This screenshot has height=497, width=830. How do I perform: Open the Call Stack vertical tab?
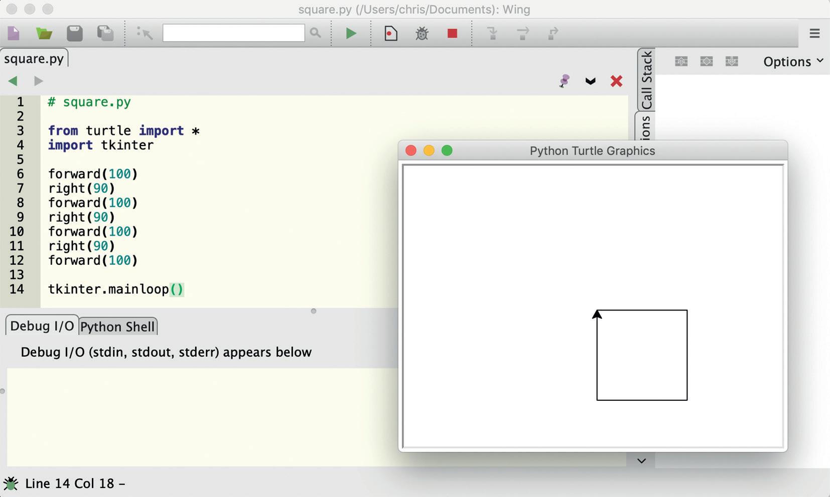(x=646, y=79)
